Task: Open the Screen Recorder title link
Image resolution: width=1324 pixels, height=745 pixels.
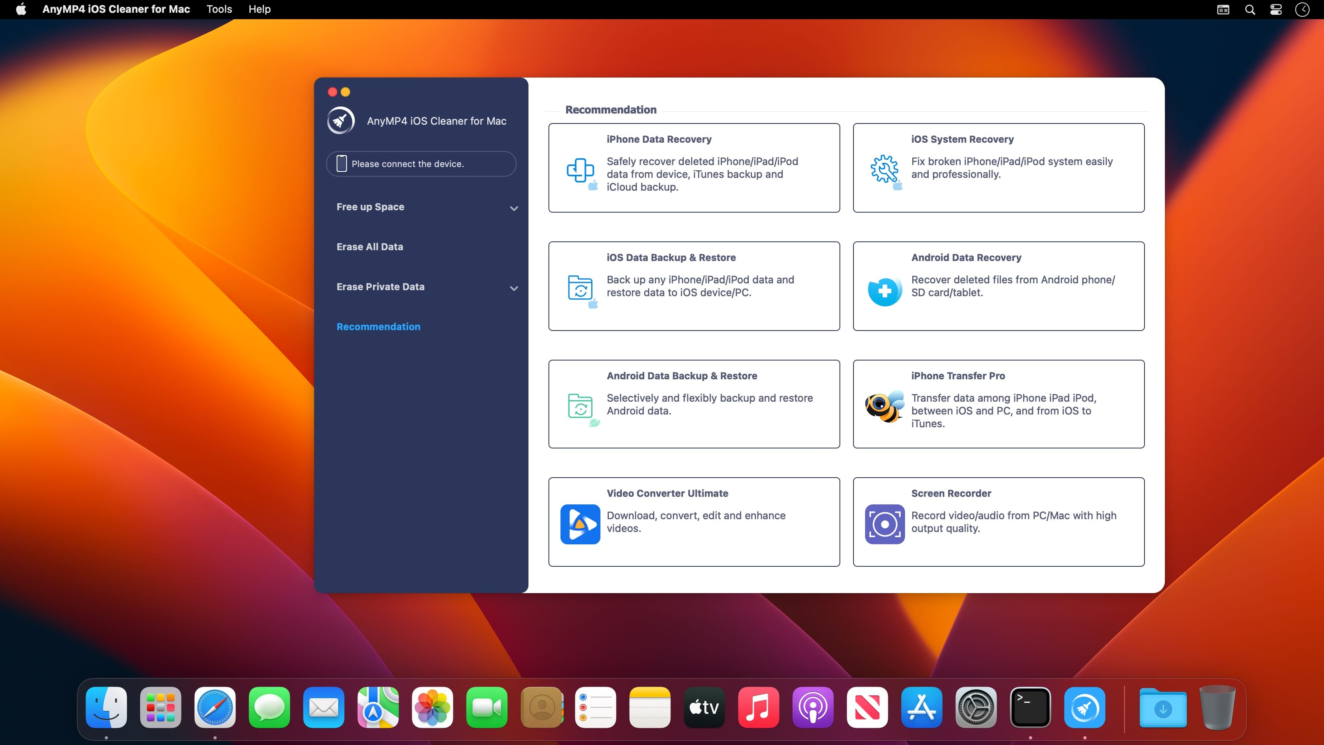Action: pyautogui.click(x=951, y=493)
